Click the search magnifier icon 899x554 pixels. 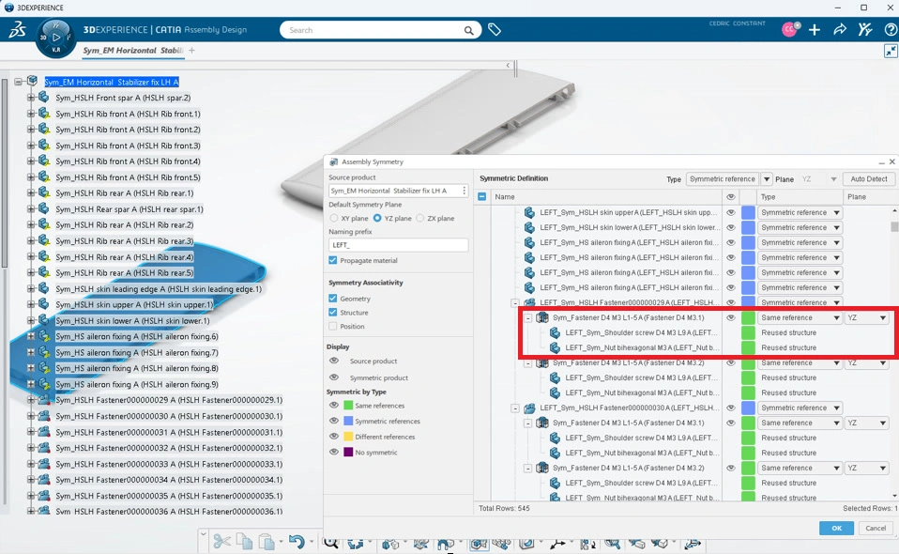click(x=468, y=30)
